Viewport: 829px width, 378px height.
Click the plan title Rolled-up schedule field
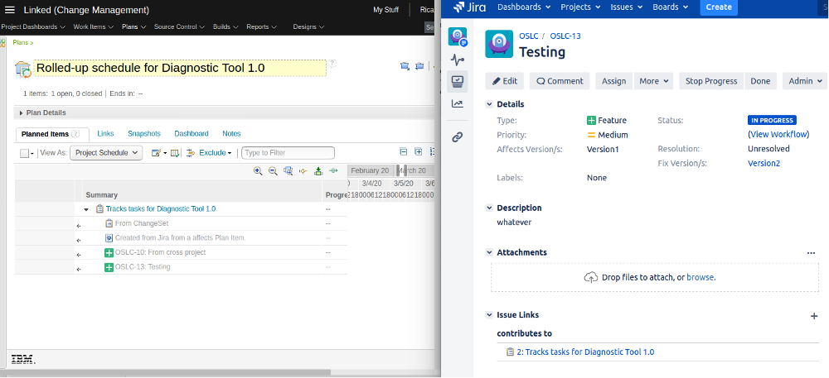point(180,68)
